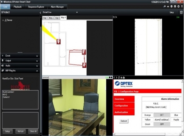
Task: Click the key Log out icon
Action: pos(182,7)
